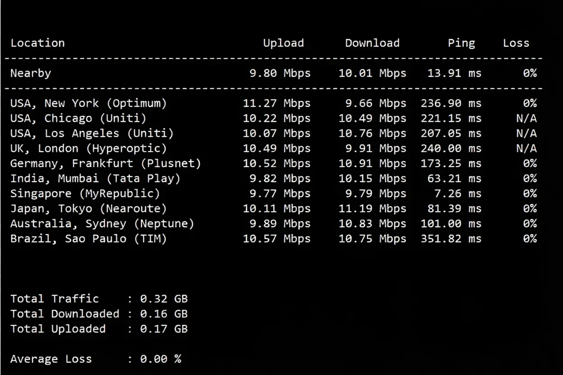Screen dimensions: 563x375
Task: Click Sao Paulo ping 351.82 ms
Action: click(x=451, y=239)
